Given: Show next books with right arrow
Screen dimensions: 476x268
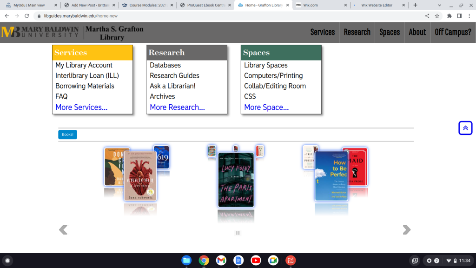Looking at the screenshot, I should pos(406,230).
